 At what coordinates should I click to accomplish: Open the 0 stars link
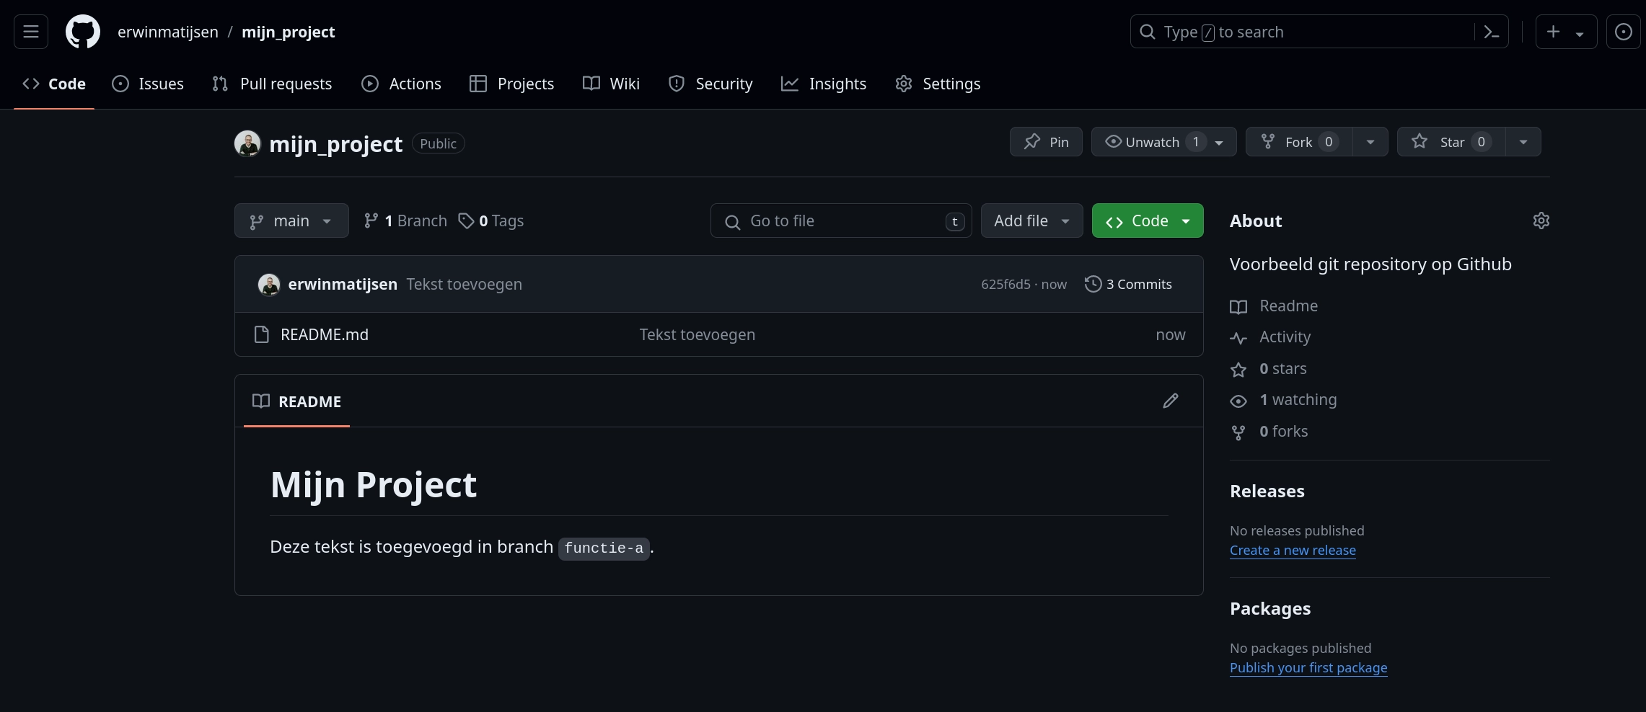(x=1269, y=369)
